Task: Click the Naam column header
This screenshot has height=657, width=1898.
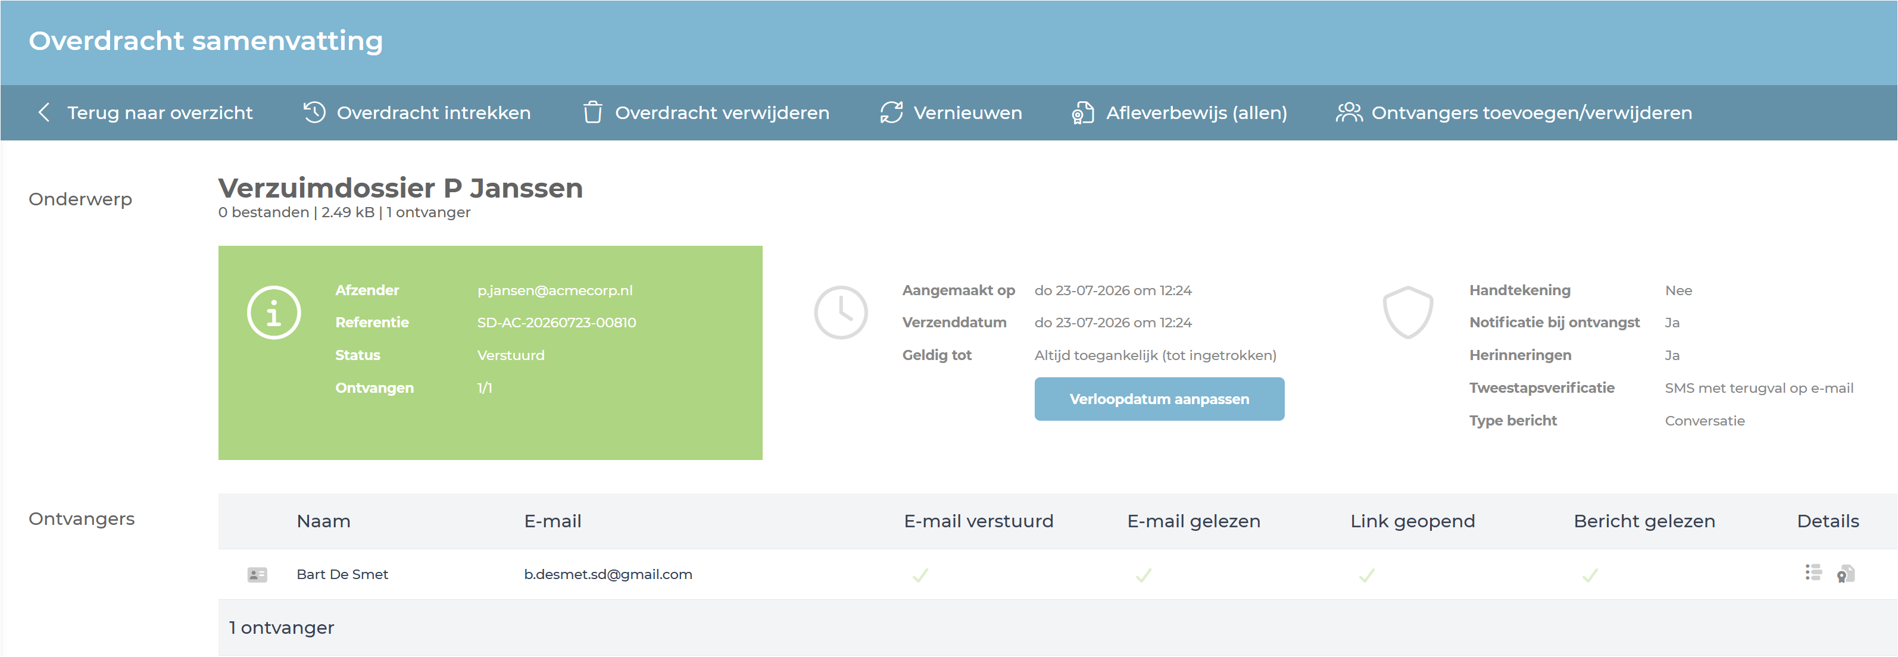Action: pyautogui.click(x=323, y=521)
